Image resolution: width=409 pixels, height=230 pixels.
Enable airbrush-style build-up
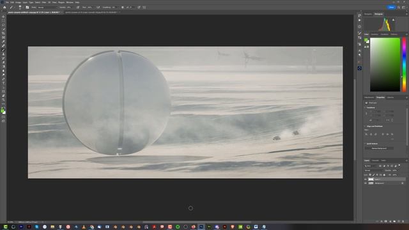click(98, 7)
